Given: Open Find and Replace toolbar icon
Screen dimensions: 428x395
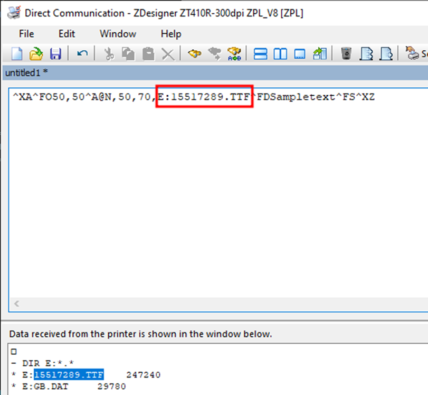Looking at the screenshot, I should (234, 53).
